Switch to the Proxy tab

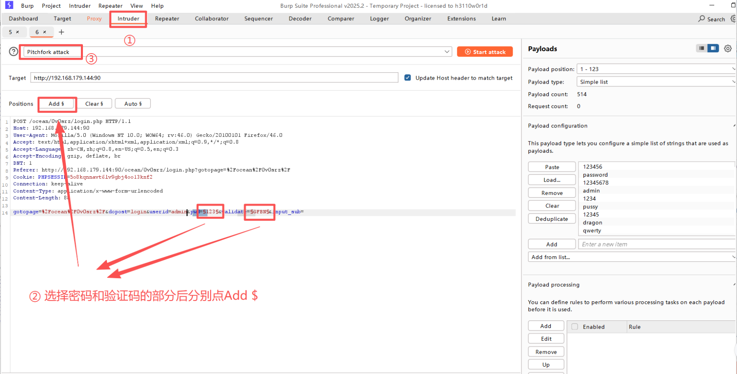pyautogui.click(x=94, y=19)
